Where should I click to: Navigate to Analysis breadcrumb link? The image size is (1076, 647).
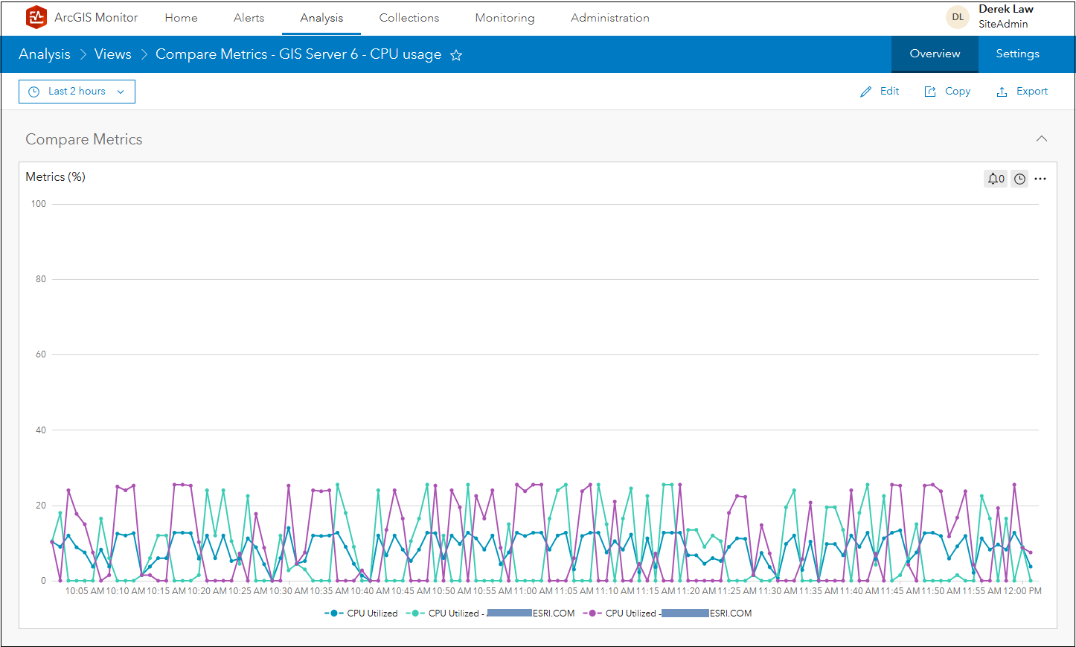coord(45,54)
